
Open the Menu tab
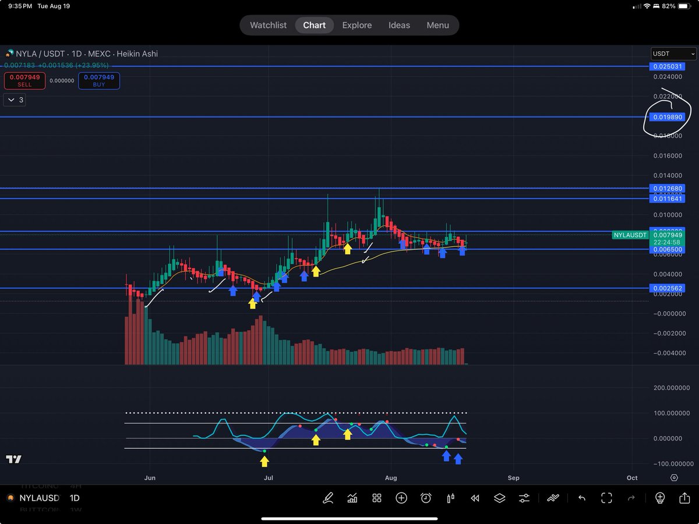437,25
